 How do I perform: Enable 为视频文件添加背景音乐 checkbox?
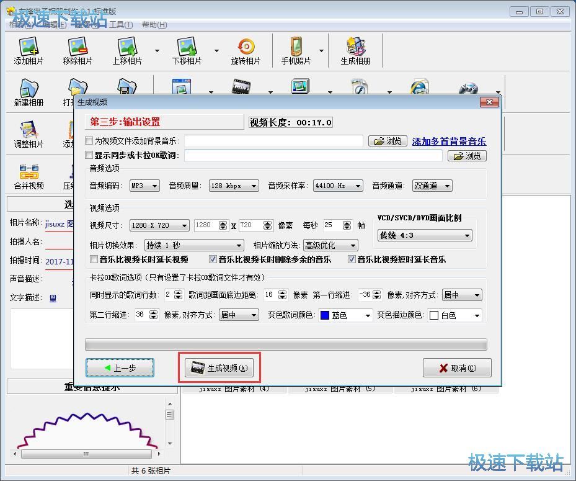89,140
